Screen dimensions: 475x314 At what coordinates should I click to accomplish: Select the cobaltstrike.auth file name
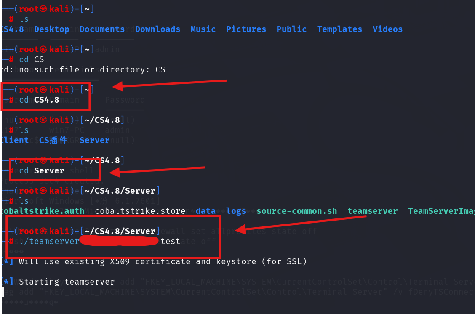[42, 211]
